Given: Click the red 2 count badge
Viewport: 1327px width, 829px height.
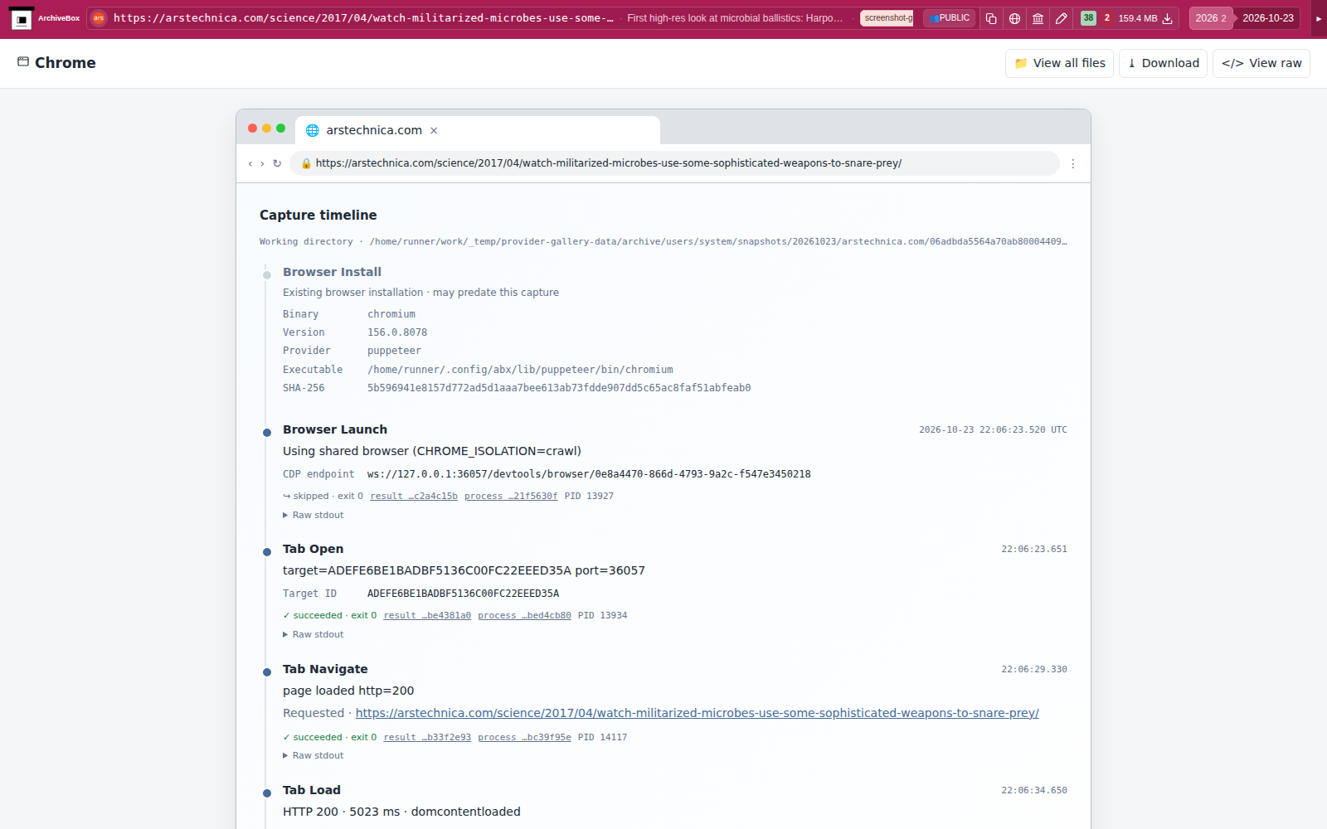Looking at the screenshot, I should point(1106,18).
